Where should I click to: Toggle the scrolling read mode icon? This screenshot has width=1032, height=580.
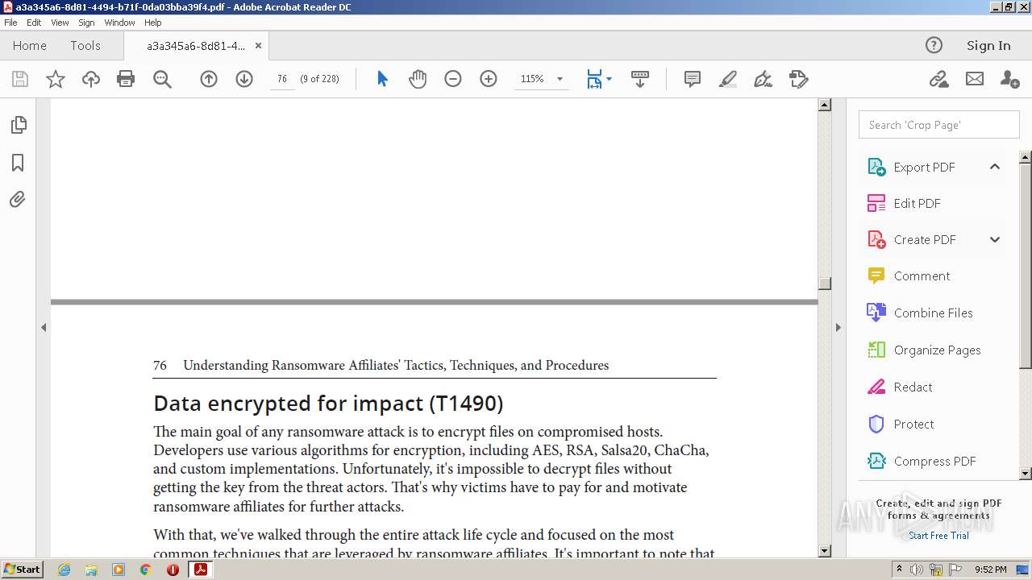click(x=640, y=79)
